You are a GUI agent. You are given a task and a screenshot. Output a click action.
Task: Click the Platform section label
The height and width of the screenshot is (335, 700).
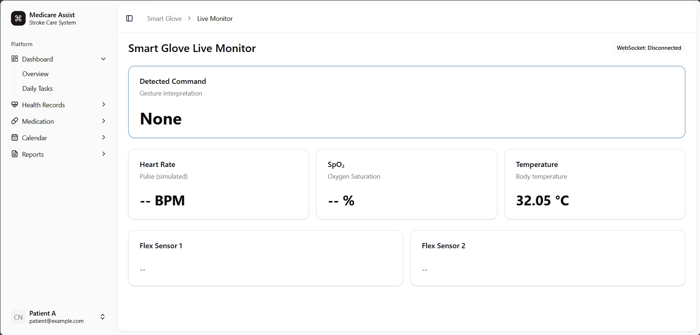(22, 44)
